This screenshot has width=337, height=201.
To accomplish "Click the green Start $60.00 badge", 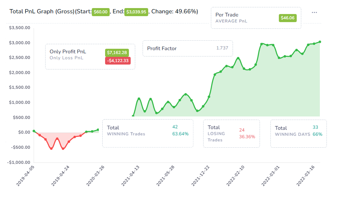I will pyautogui.click(x=100, y=12).
